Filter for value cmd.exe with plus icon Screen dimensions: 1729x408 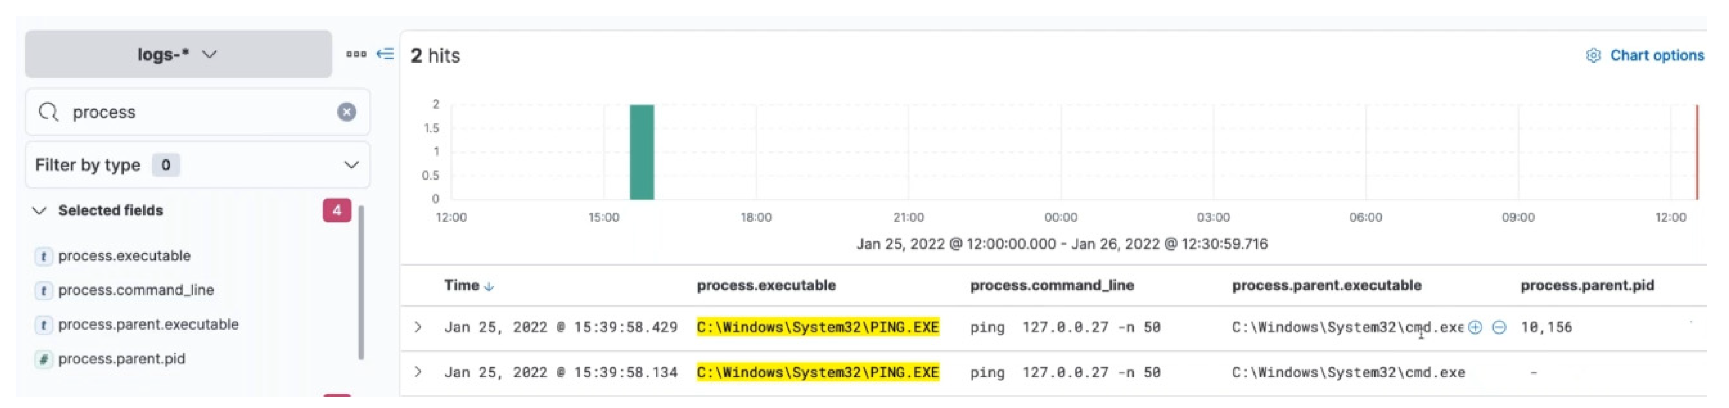(1475, 327)
